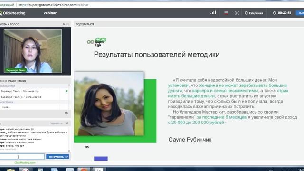Image resolution: width=304 pixels, height=171 pixels.
Task: Click slide number 35
Action: 87,147
